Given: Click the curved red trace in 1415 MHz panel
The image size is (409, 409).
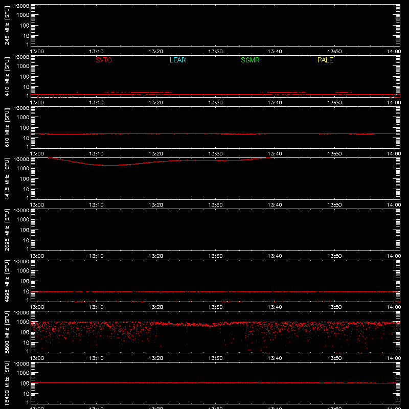Looking at the screenshot, I should tap(159, 162).
